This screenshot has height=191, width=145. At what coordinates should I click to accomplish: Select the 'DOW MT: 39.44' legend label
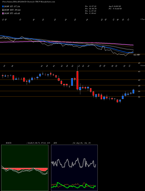(x=12, y=10)
